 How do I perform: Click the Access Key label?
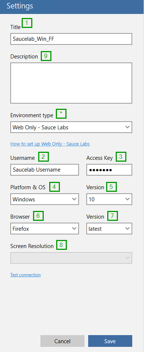coord(99,158)
